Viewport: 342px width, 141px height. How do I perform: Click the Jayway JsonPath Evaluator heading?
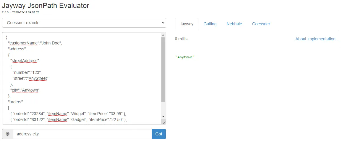point(45,5)
